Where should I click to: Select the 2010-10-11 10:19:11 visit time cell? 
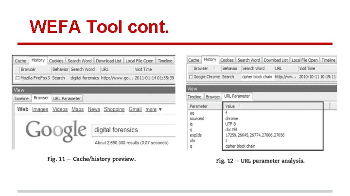(317, 77)
